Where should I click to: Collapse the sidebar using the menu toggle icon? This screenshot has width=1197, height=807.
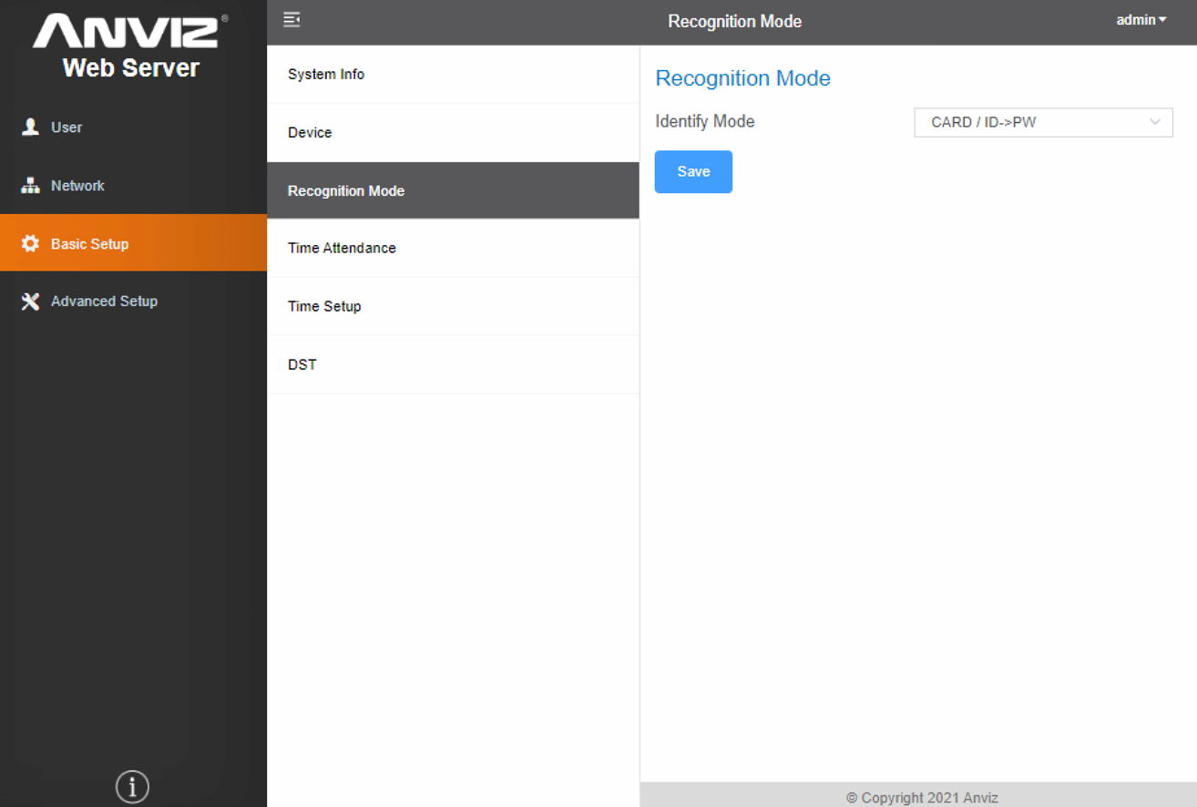[x=292, y=19]
